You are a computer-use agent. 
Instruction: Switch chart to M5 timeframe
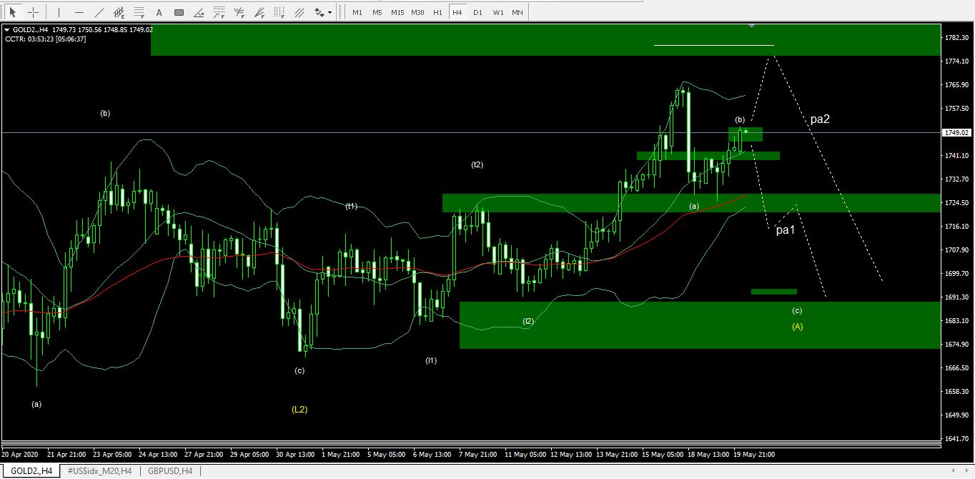[x=377, y=12]
